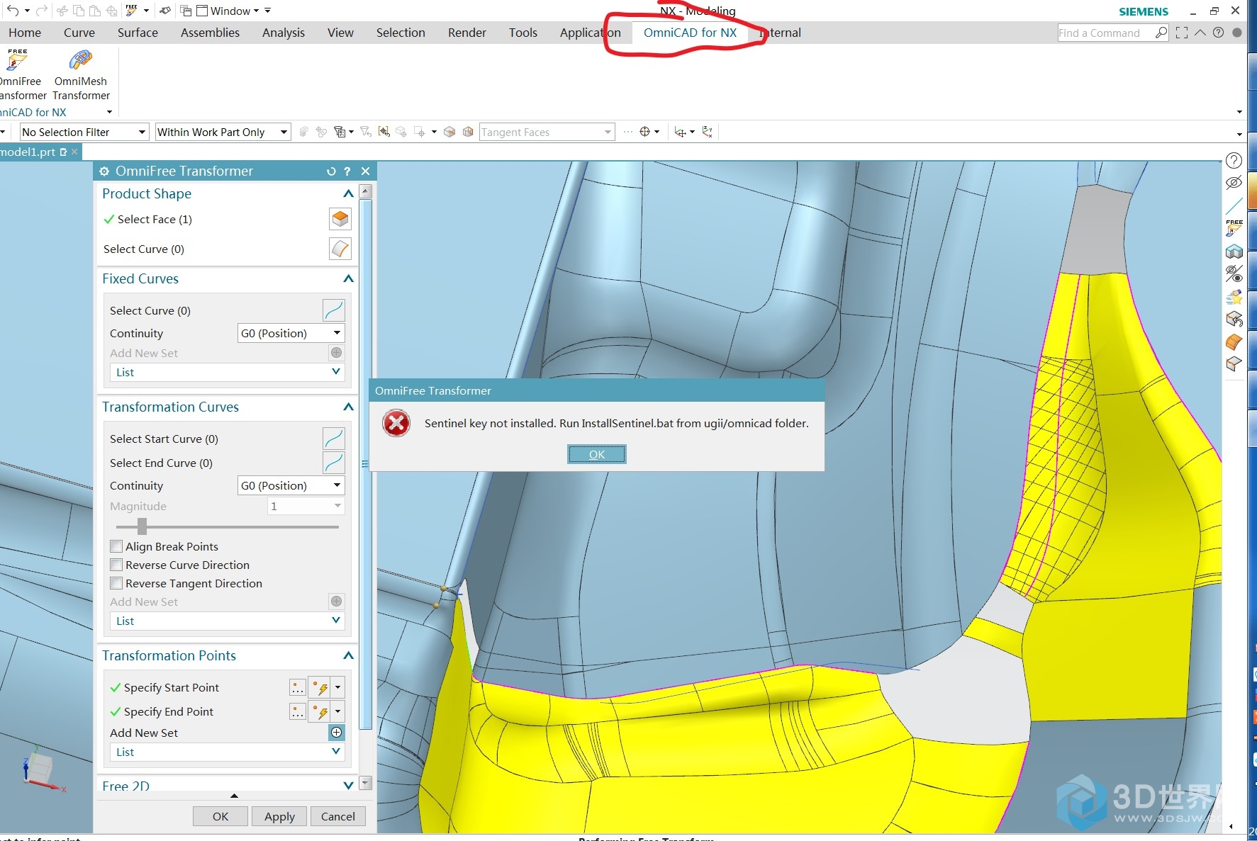
Task: Click the Undo arrow in title bar
Action: coord(13,11)
